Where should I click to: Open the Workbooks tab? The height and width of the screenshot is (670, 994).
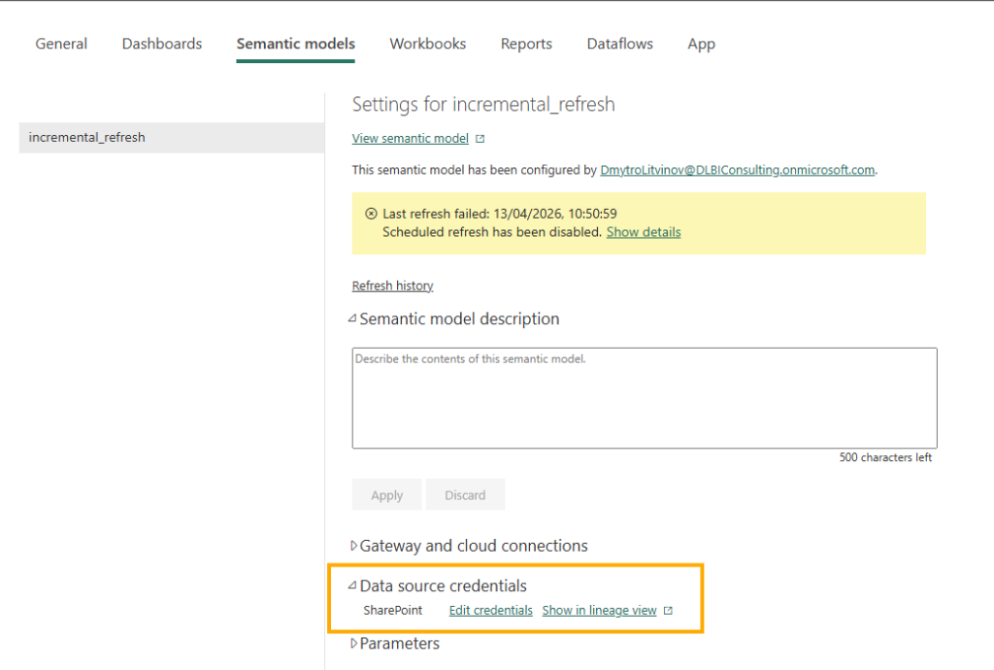point(427,44)
